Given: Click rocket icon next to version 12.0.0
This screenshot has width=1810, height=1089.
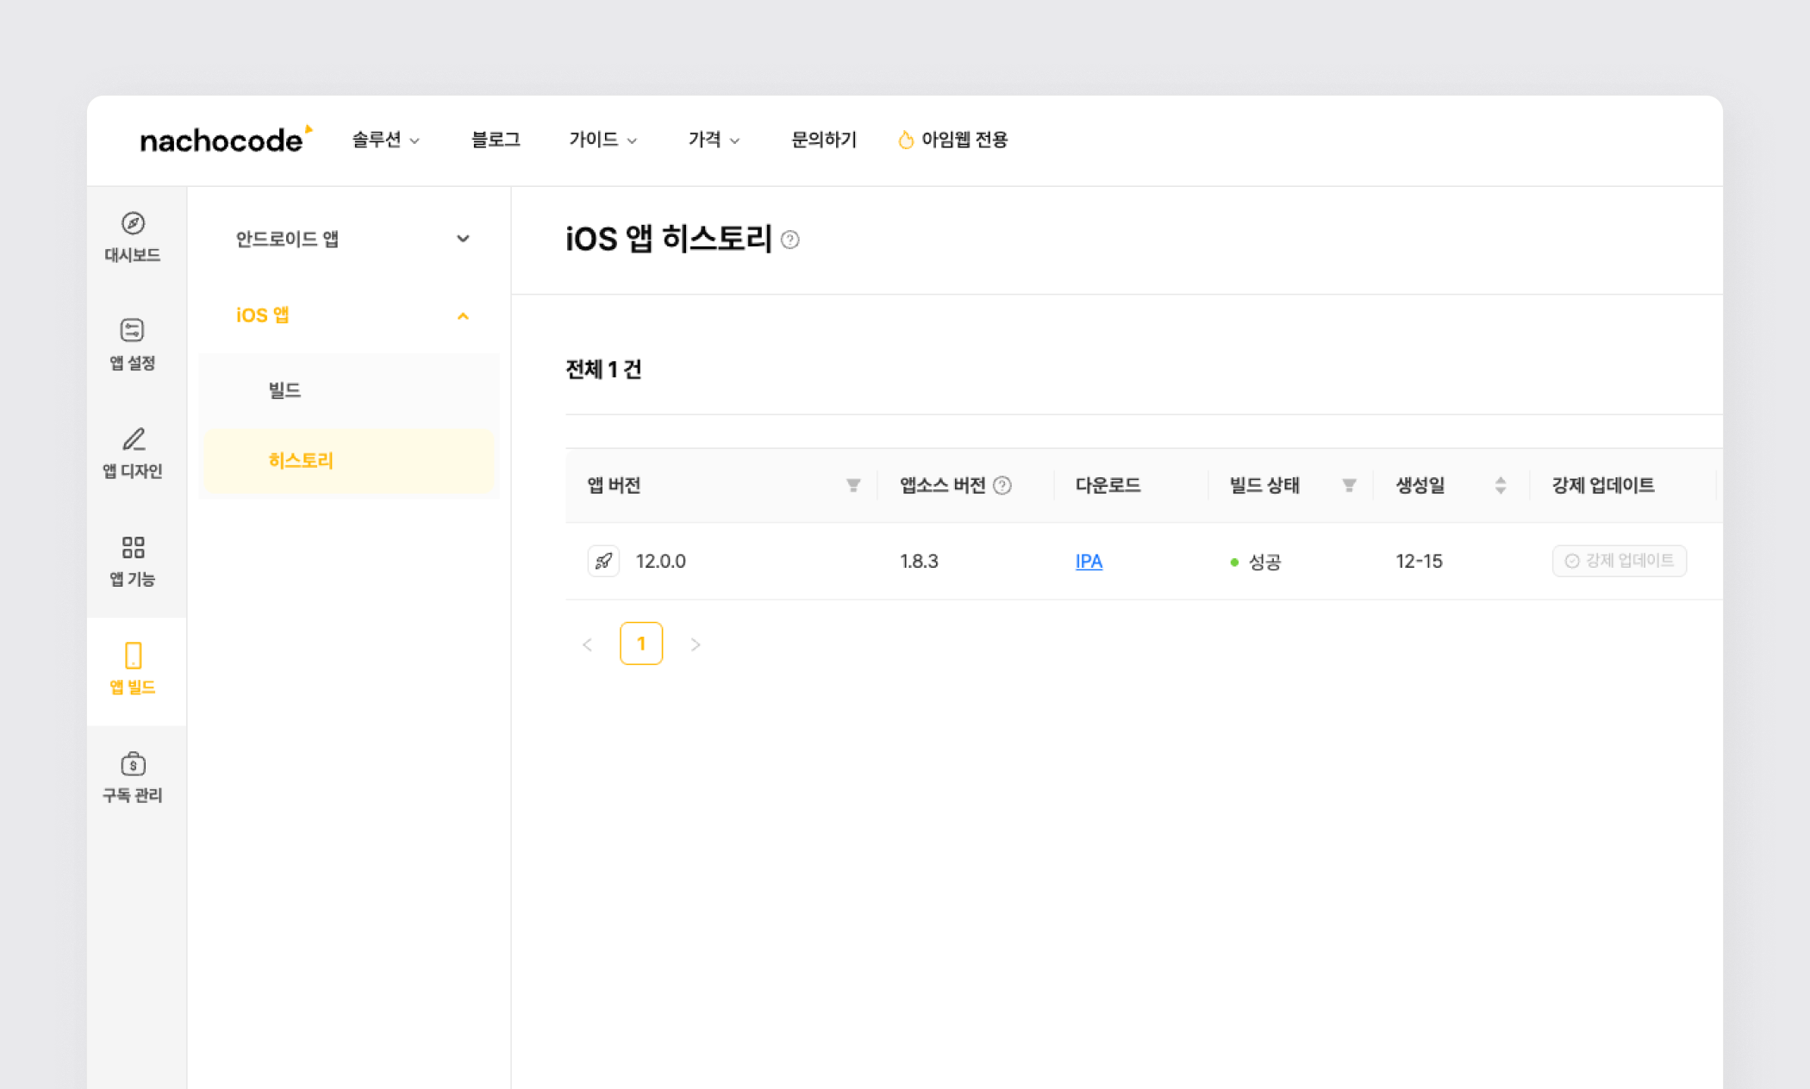Looking at the screenshot, I should pyautogui.click(x=603, y=561).
